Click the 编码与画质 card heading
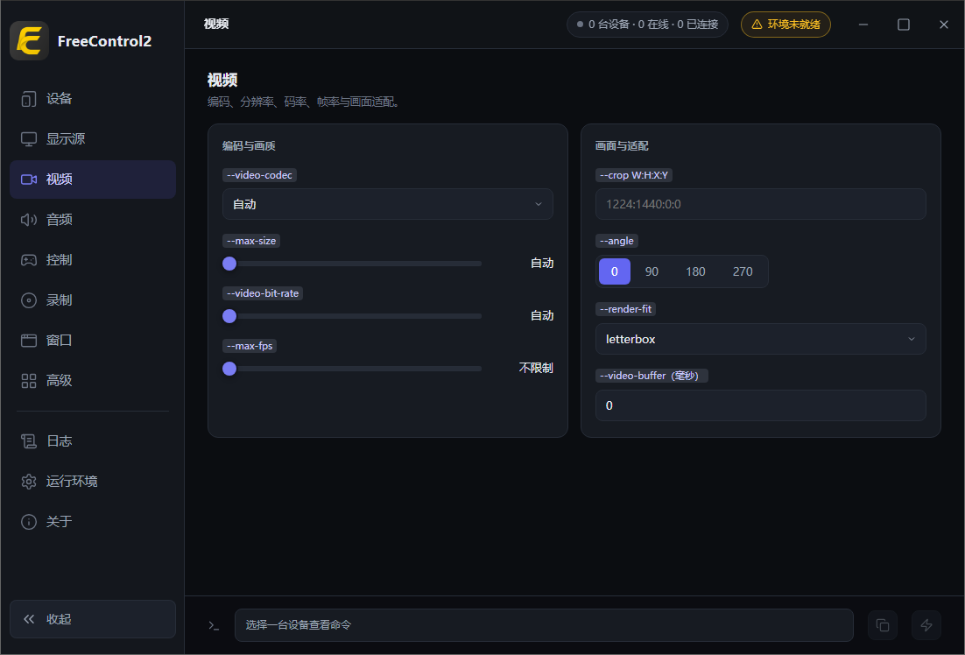 (x=249, y=146)
